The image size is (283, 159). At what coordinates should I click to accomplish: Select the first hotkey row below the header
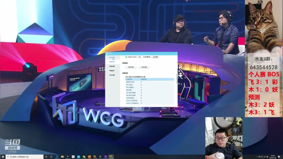(x=150, y=82)
